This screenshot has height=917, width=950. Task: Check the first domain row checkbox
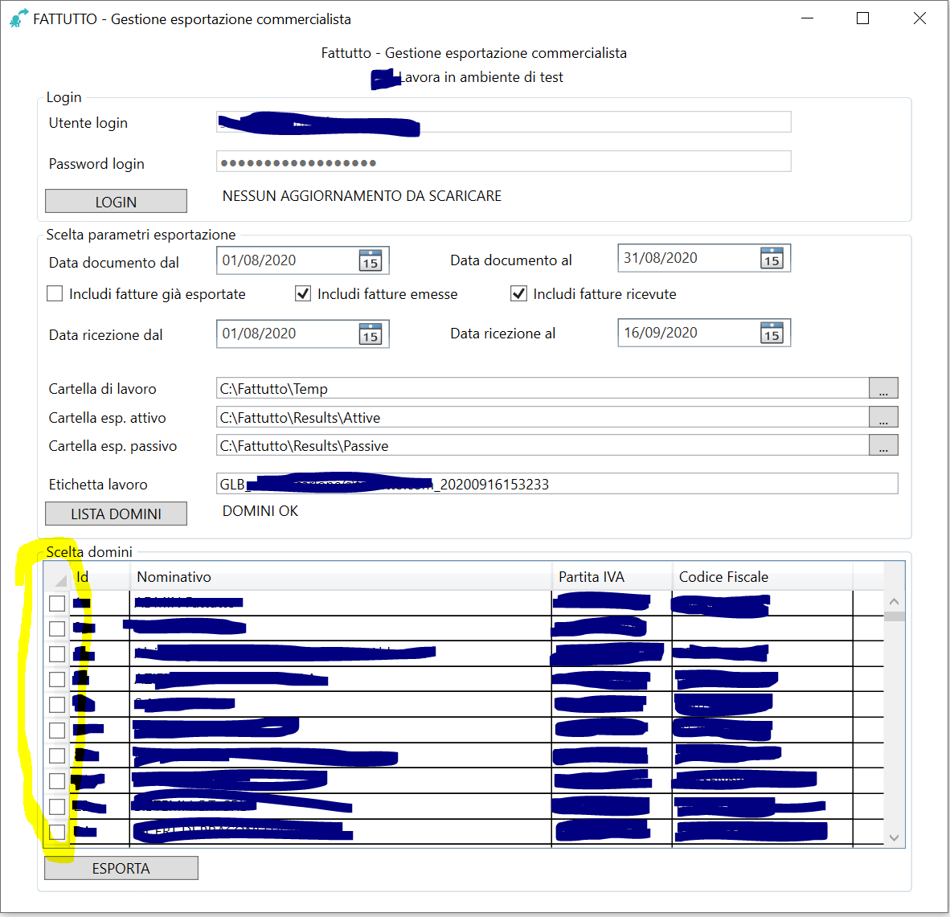click(x=57, y=604)
